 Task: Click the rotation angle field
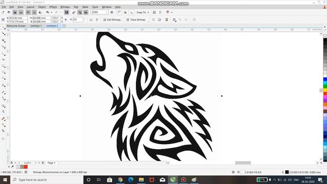(x=78, y=19)
